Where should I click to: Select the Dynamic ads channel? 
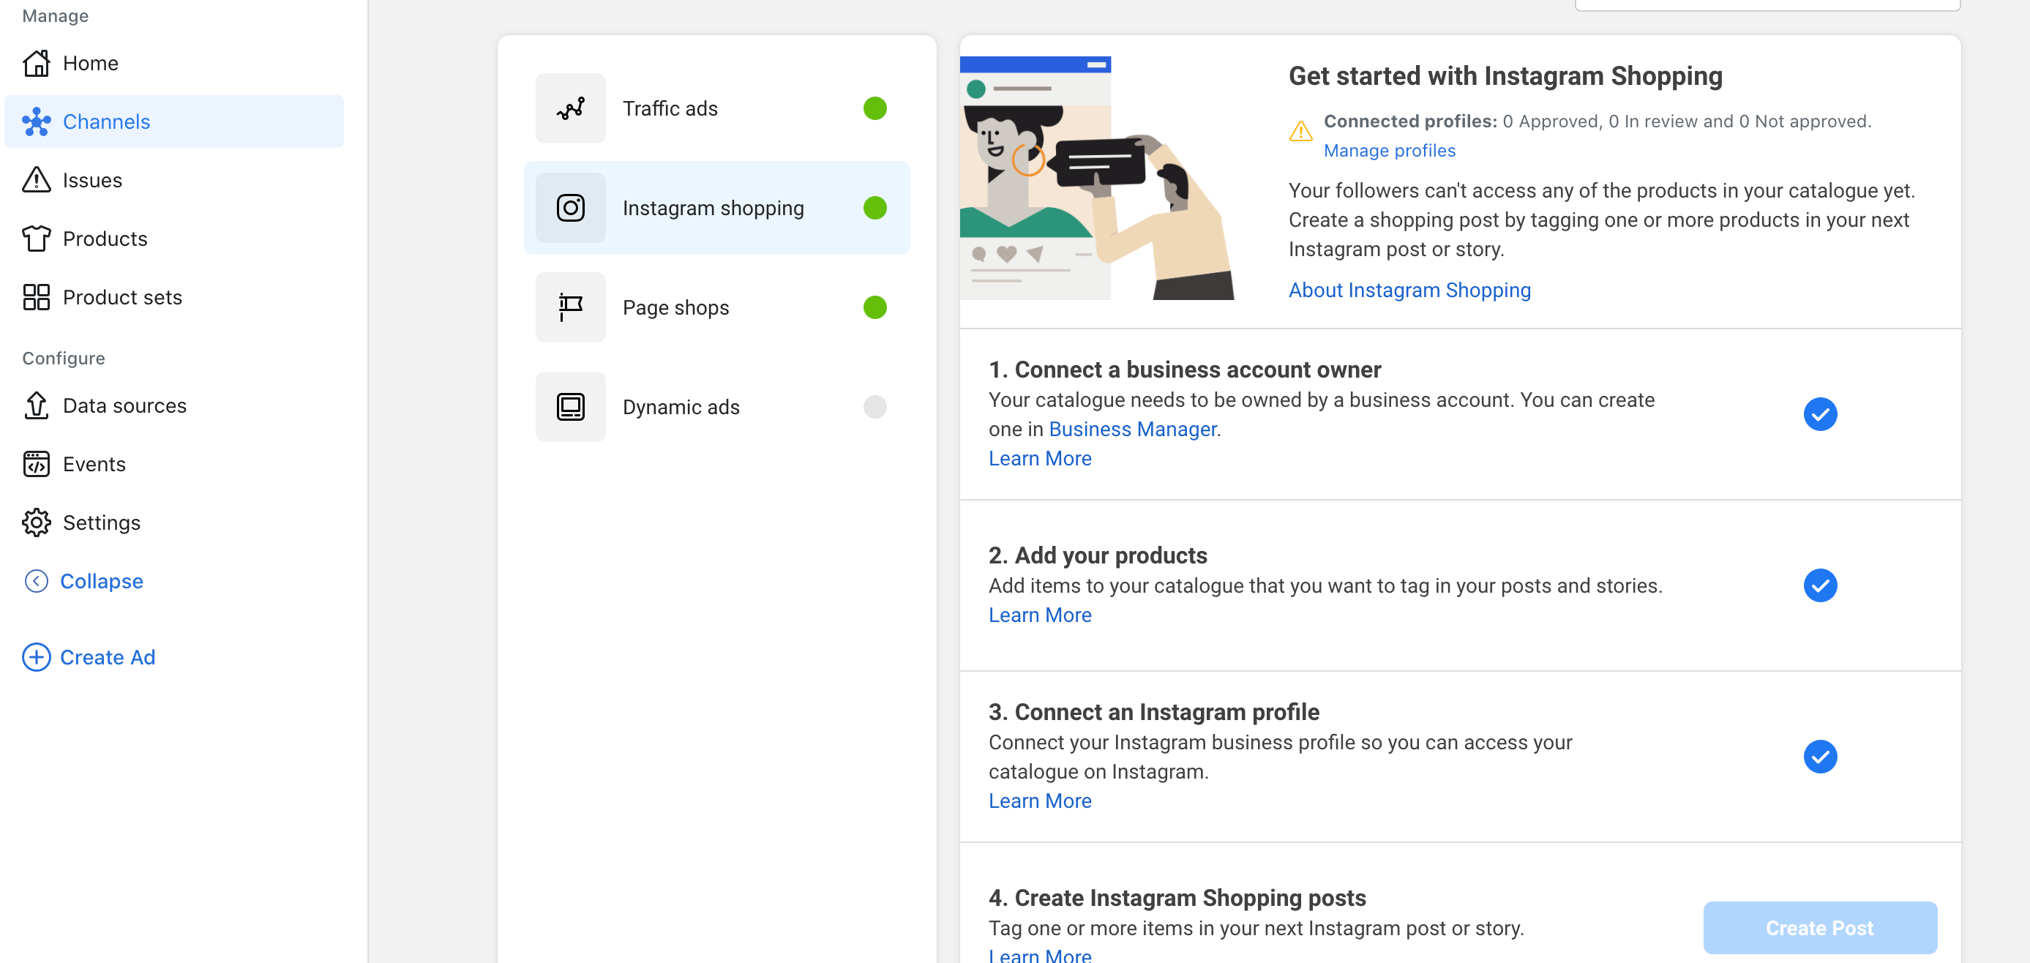pos(716,407)
